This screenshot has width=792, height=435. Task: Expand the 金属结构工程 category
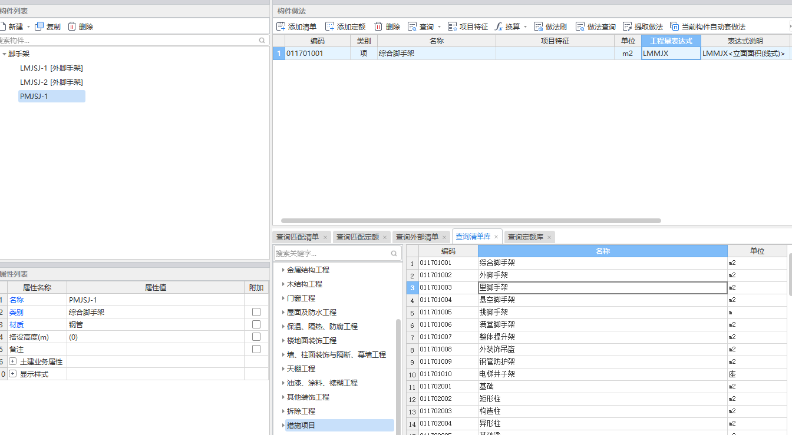tap(283, 270)
